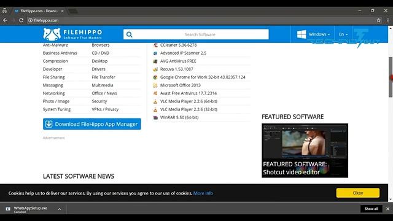Click Advanced IP Scanner icon

coord(155,53)
